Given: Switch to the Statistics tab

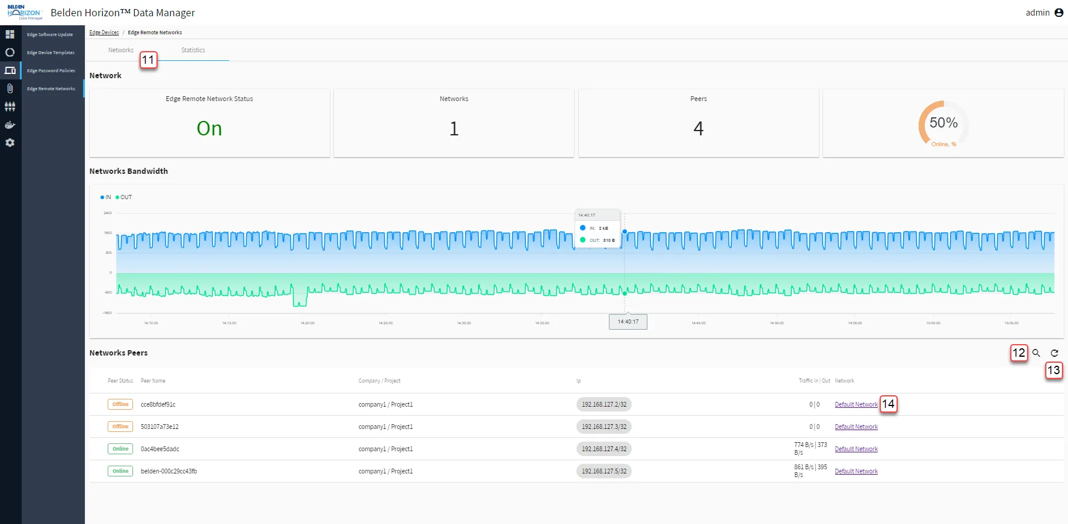Looking at the screenshot, I should (x=193, y=51).
